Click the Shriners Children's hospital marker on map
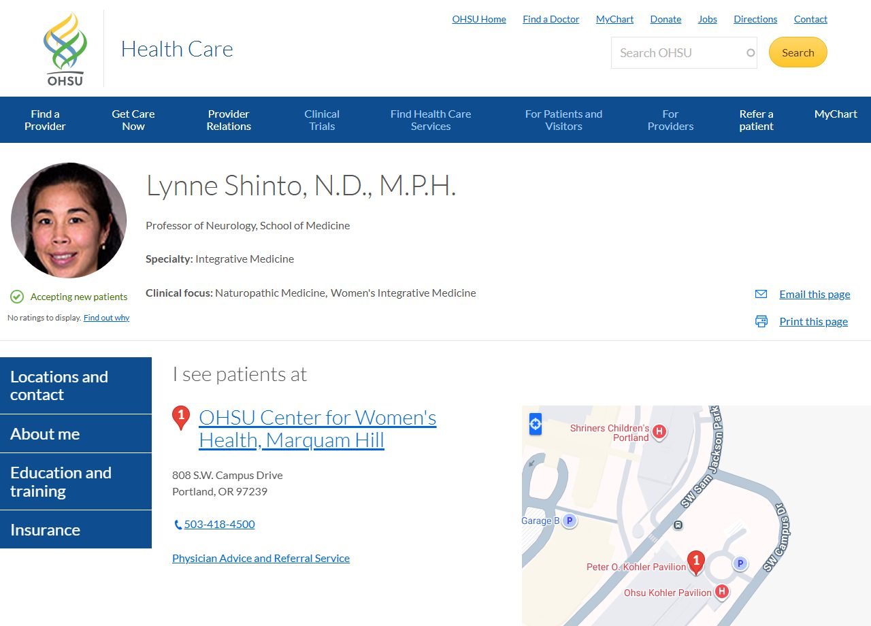 (659, 431)
